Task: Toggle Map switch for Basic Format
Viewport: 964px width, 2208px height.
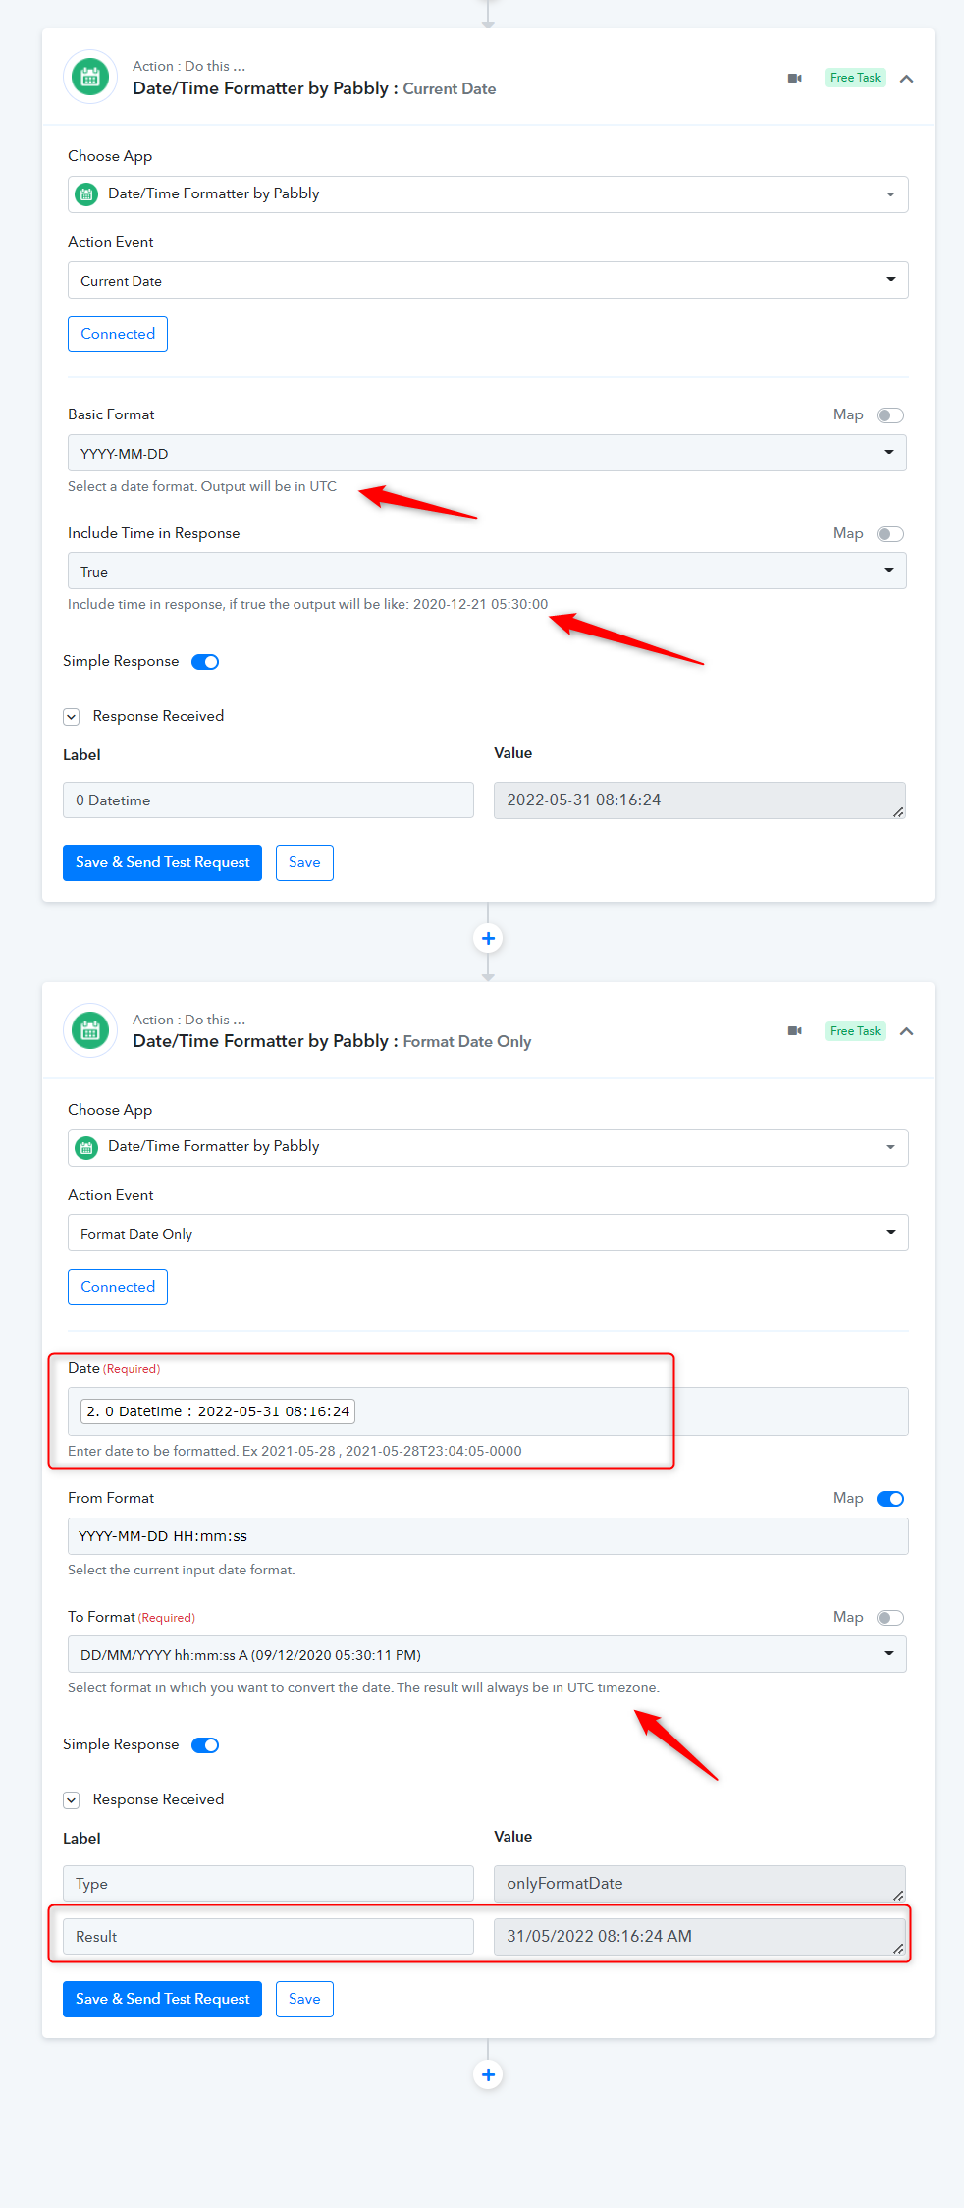Action: pyautogui.click(x=890, y=415)
